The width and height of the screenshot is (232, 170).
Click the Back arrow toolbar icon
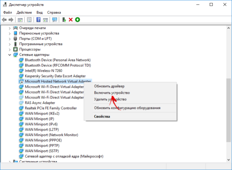point(4,20)
